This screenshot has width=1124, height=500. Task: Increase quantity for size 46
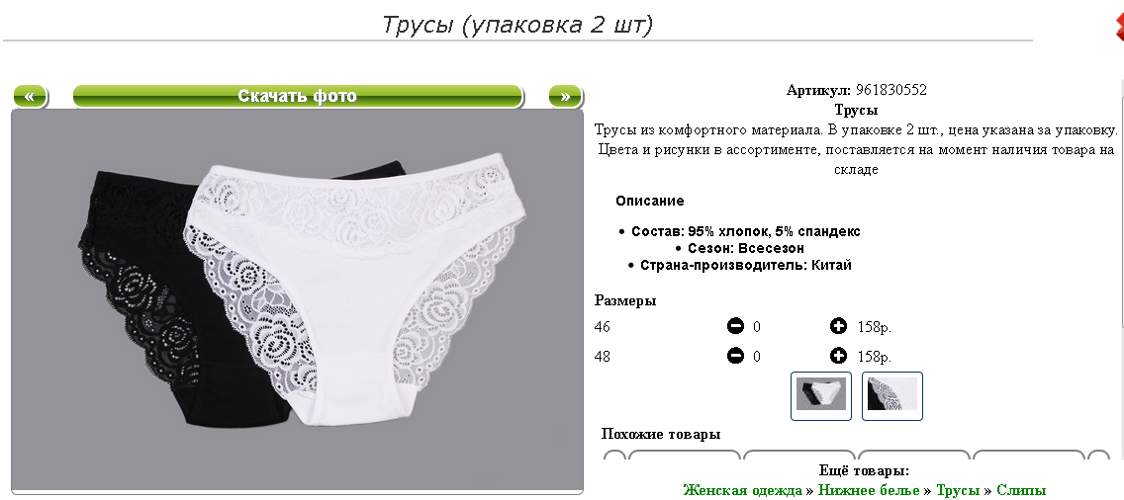click(838, 327)
